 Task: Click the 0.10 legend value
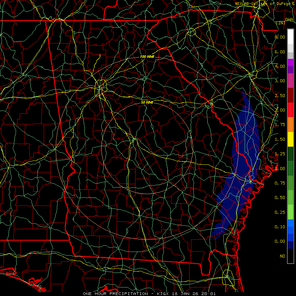pyautogui.click(x=280, y=227)
